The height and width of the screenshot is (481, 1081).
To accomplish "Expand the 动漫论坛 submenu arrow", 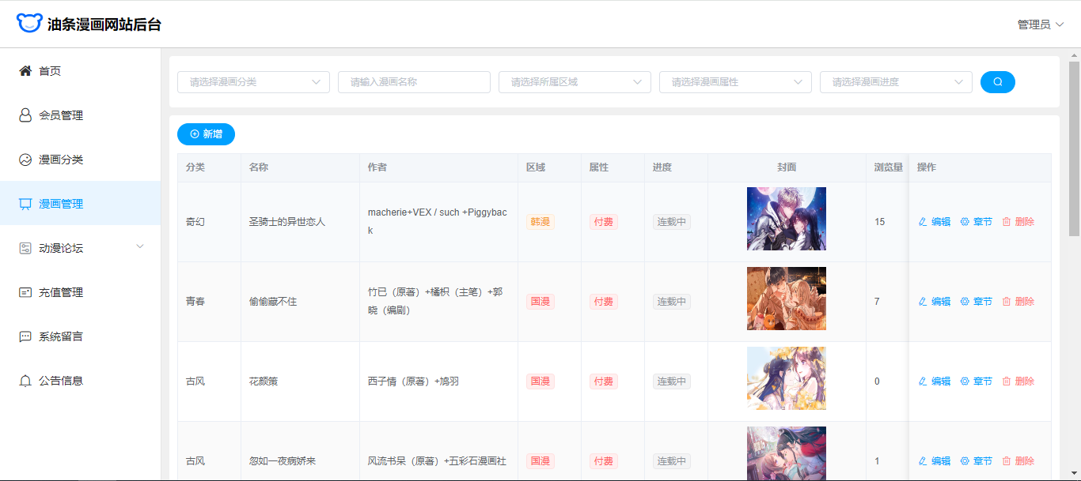I will point(140,247).
